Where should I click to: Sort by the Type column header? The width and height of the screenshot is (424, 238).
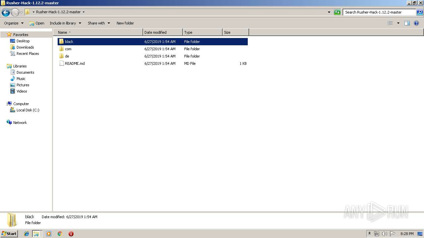point(202,32)
